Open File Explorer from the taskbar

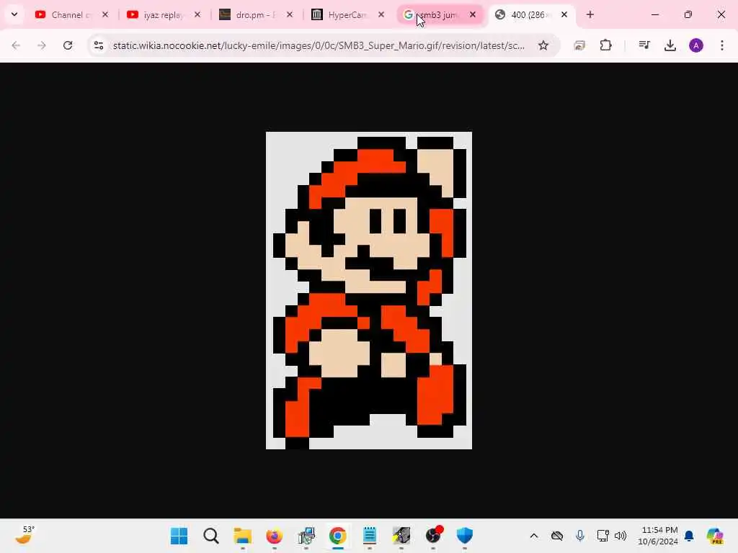(242, 536)
